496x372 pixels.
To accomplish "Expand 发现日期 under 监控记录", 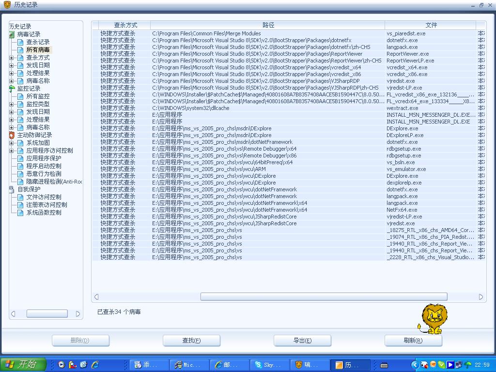I will tap(12, 112).
